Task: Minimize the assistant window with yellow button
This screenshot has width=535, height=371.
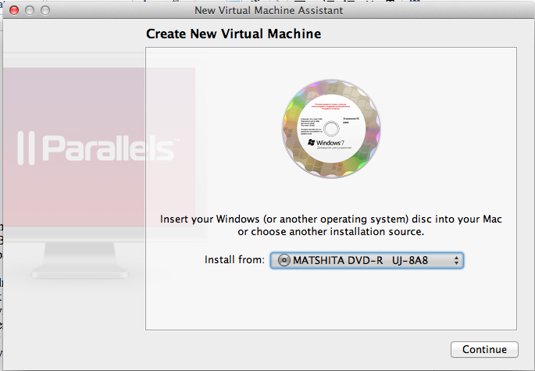Action: tap(30, 10)
